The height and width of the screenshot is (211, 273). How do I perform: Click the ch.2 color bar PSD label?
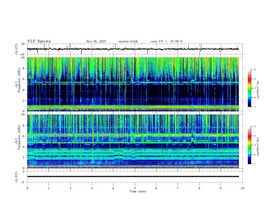pos(258,147)
